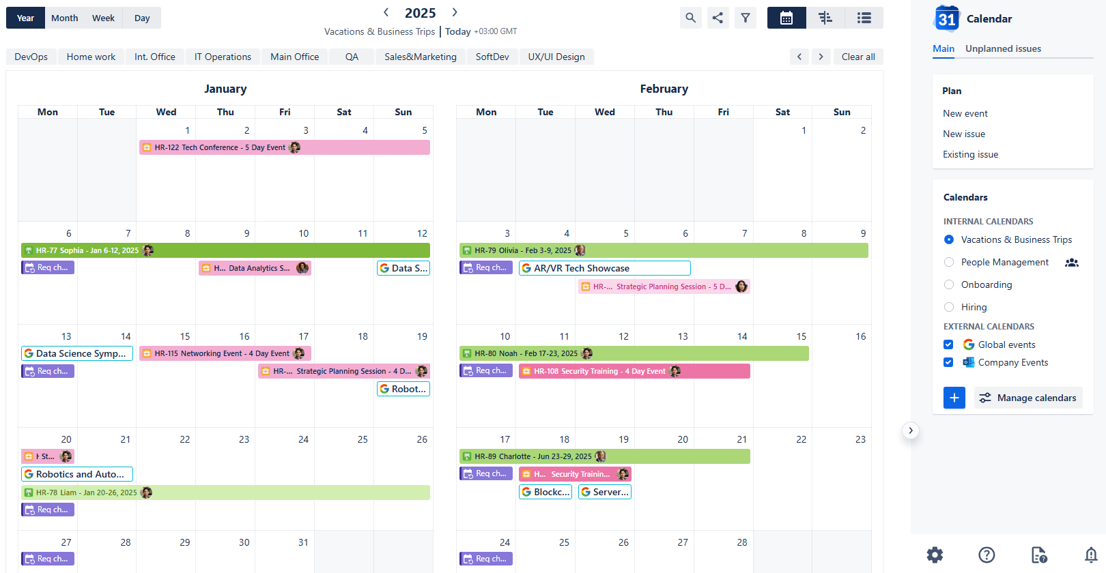Click the share calendar icon

click(x=718, y=18)
